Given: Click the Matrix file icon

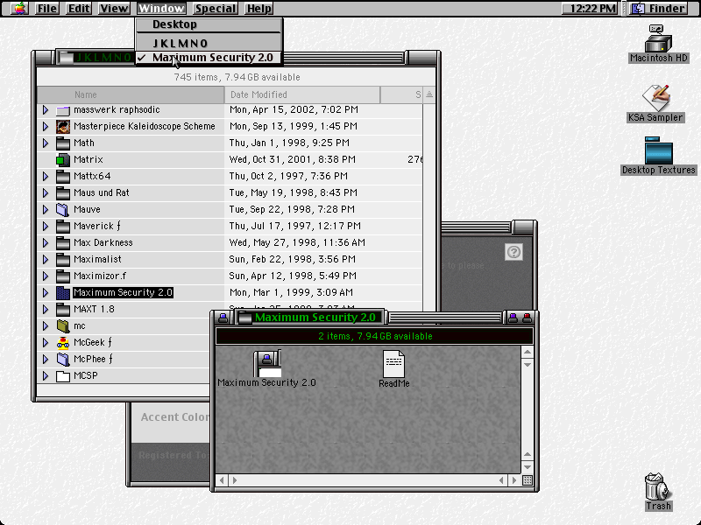Looking at the screenshot, I should pyautogui.click(x=63, y=160).
